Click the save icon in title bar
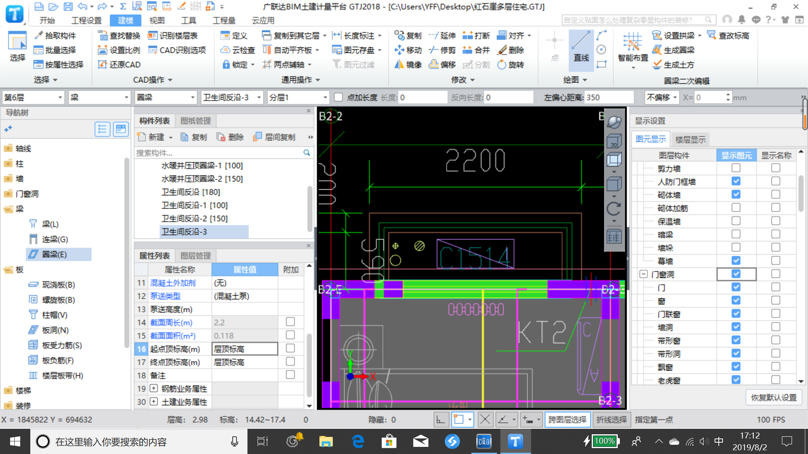Viewport: 808px width, 454px height. pyautogui.click(x=68, y=6)
